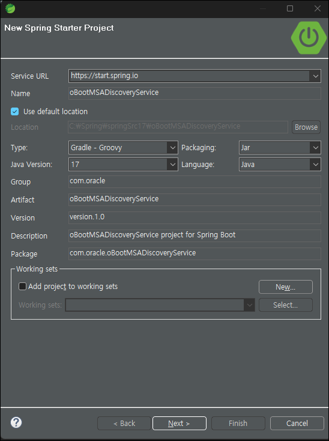
Task: Click the 'Description' label
Action: (x=29, y=236)
